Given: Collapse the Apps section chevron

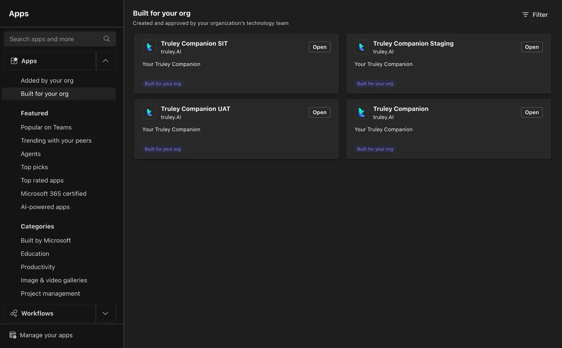Looking at the screenshot, I should point(105,61).
